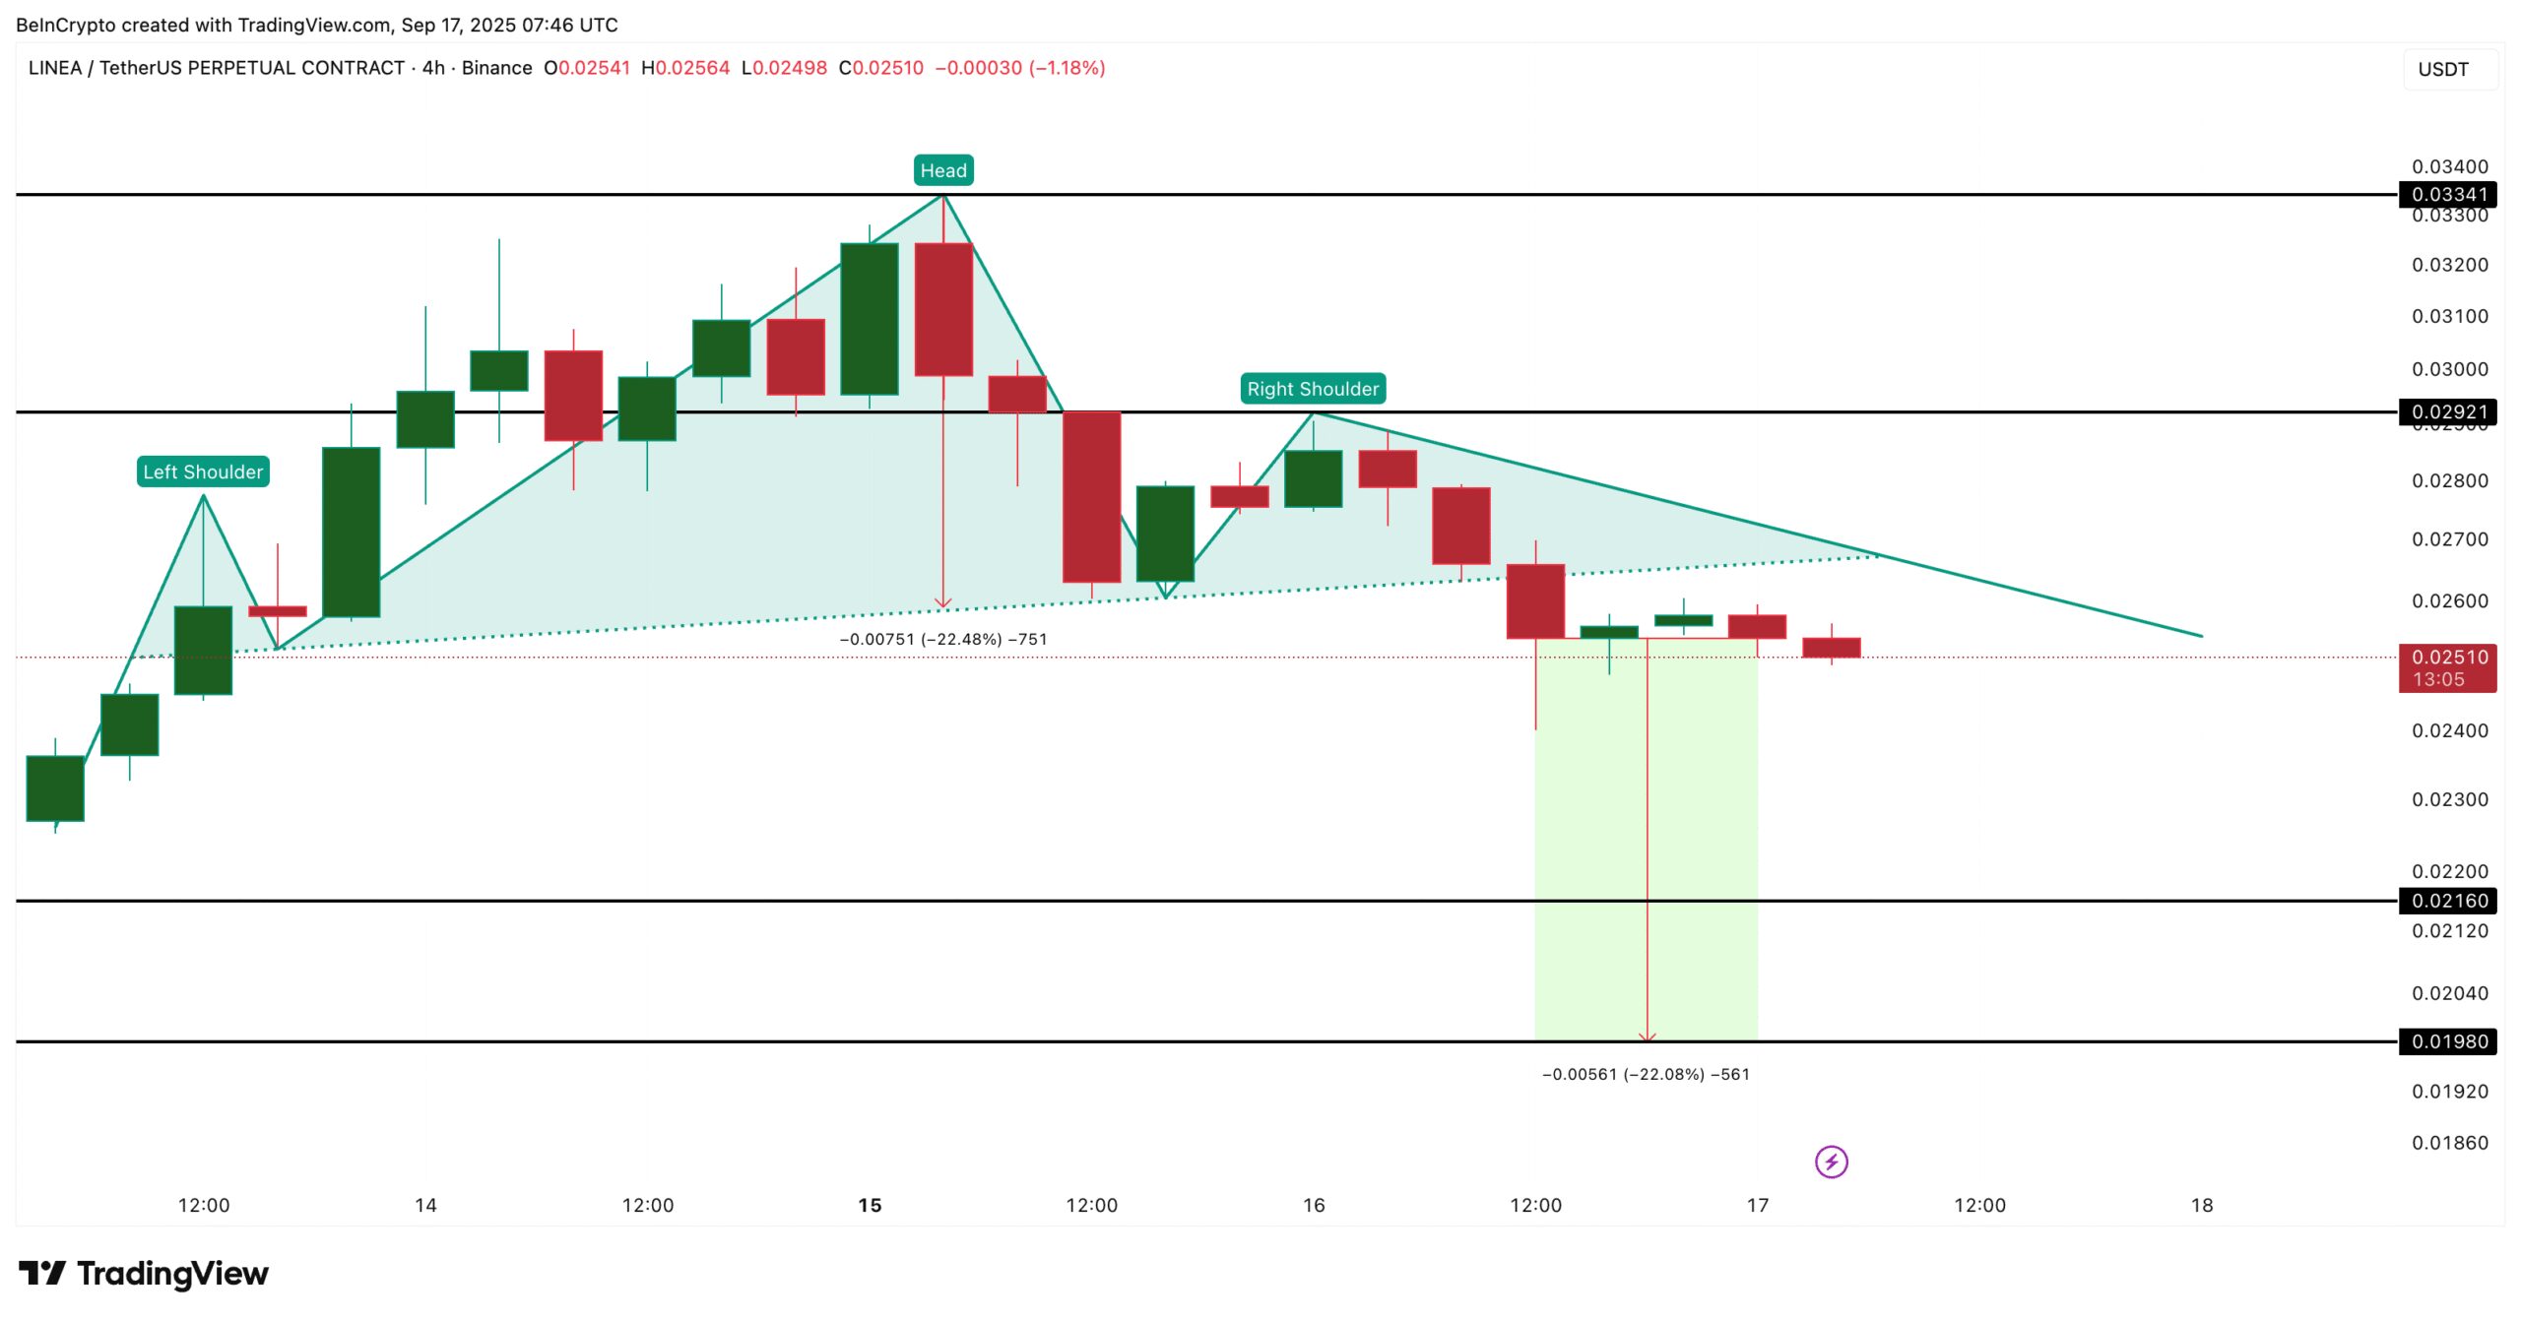Click the Right Shoulder label
Image resolution: width=2521 pixels, height=1321 pixels.
click(x=1312, y=389)
